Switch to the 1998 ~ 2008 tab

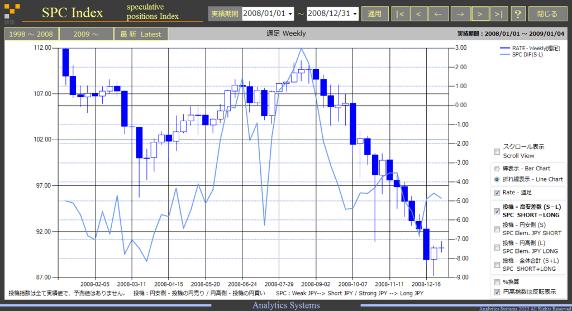point(31,34)
